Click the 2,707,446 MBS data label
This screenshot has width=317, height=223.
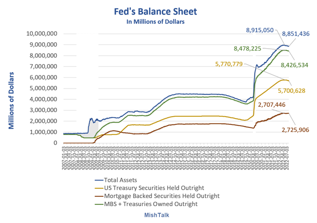tap(272, 104)
